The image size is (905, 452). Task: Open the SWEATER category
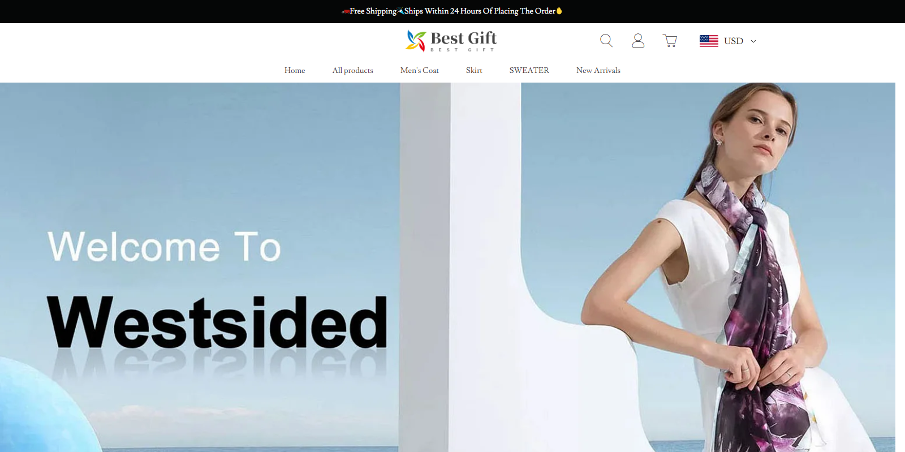(x=529, y=70)
